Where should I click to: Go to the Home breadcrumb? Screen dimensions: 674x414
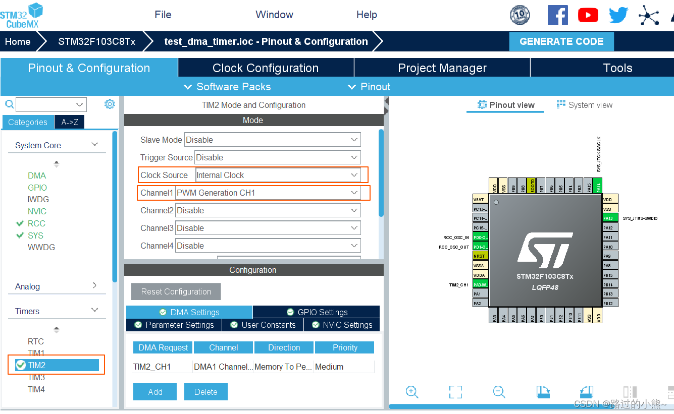click(x=18, y=41)
